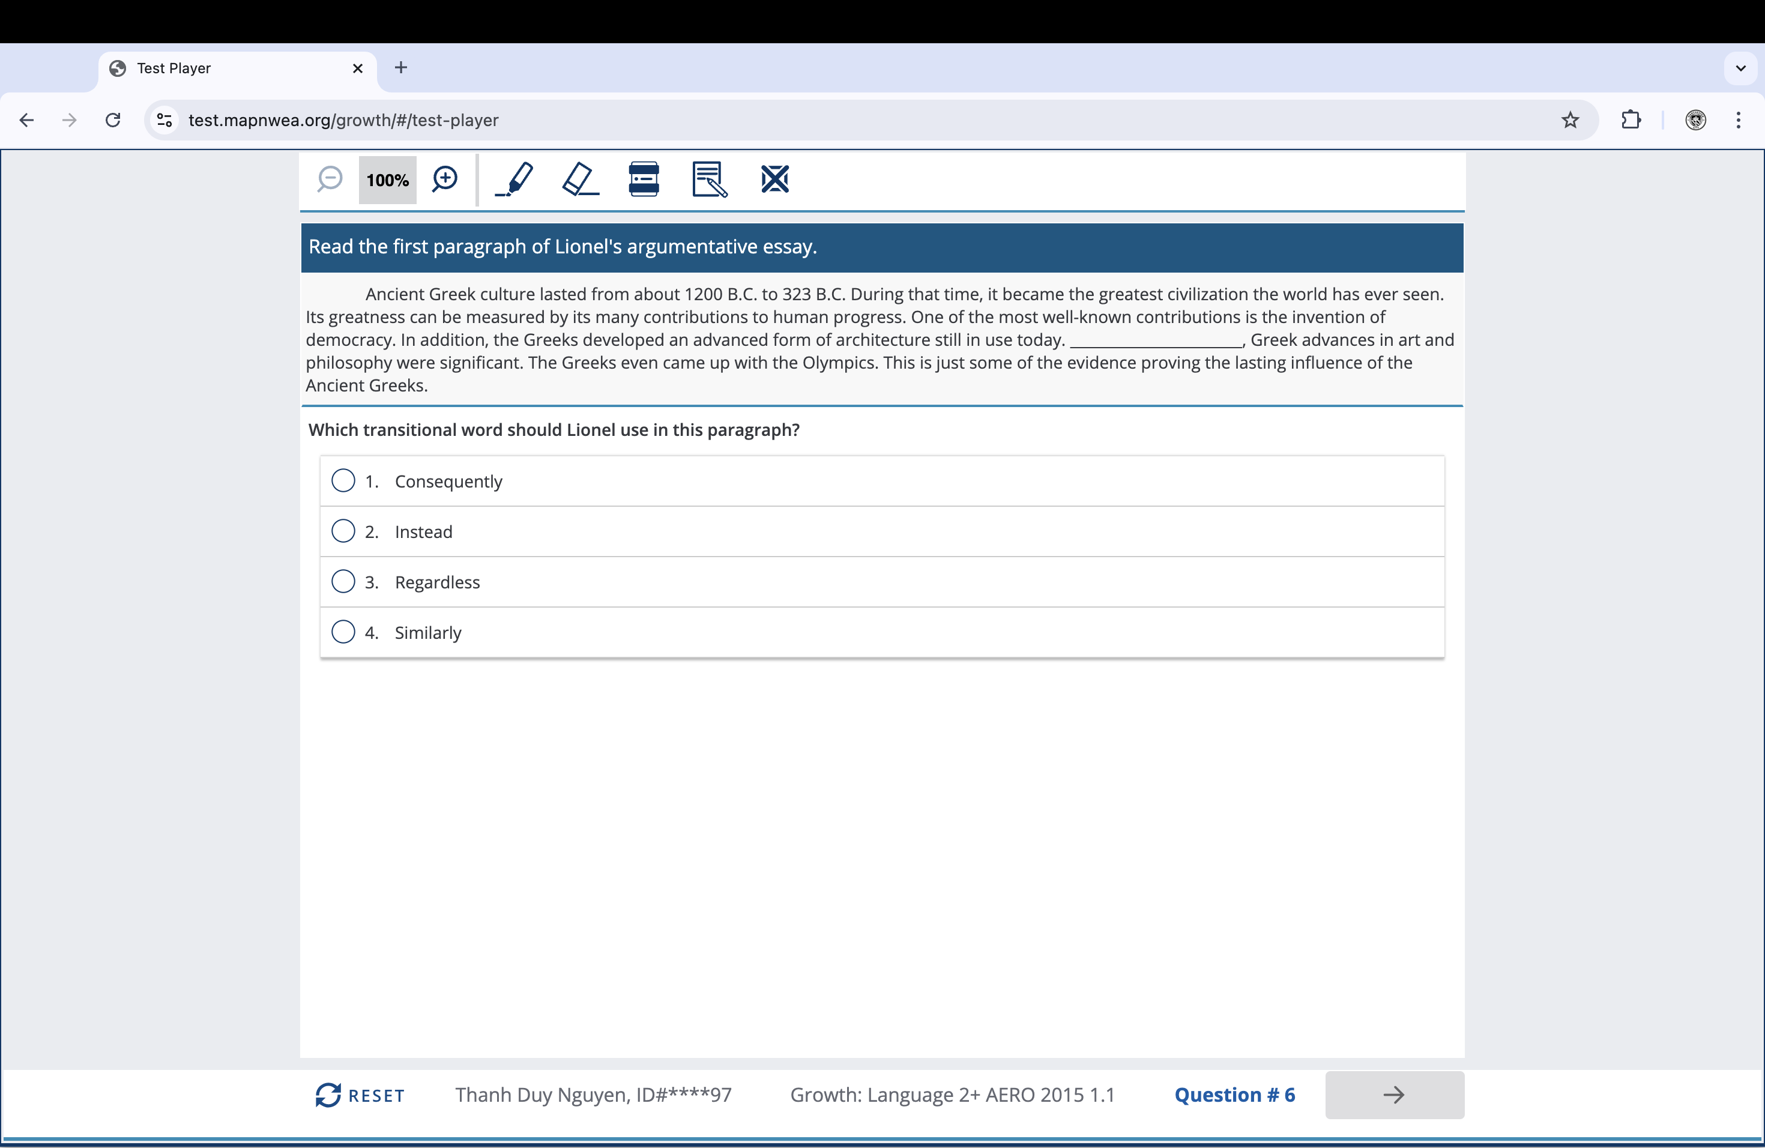1765x1148 pixels.
Task: Click the browser vertical menu dots
Action: tap(1742, 119)
